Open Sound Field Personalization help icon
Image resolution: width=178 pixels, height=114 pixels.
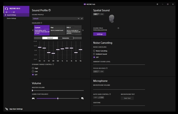(118, 28)
